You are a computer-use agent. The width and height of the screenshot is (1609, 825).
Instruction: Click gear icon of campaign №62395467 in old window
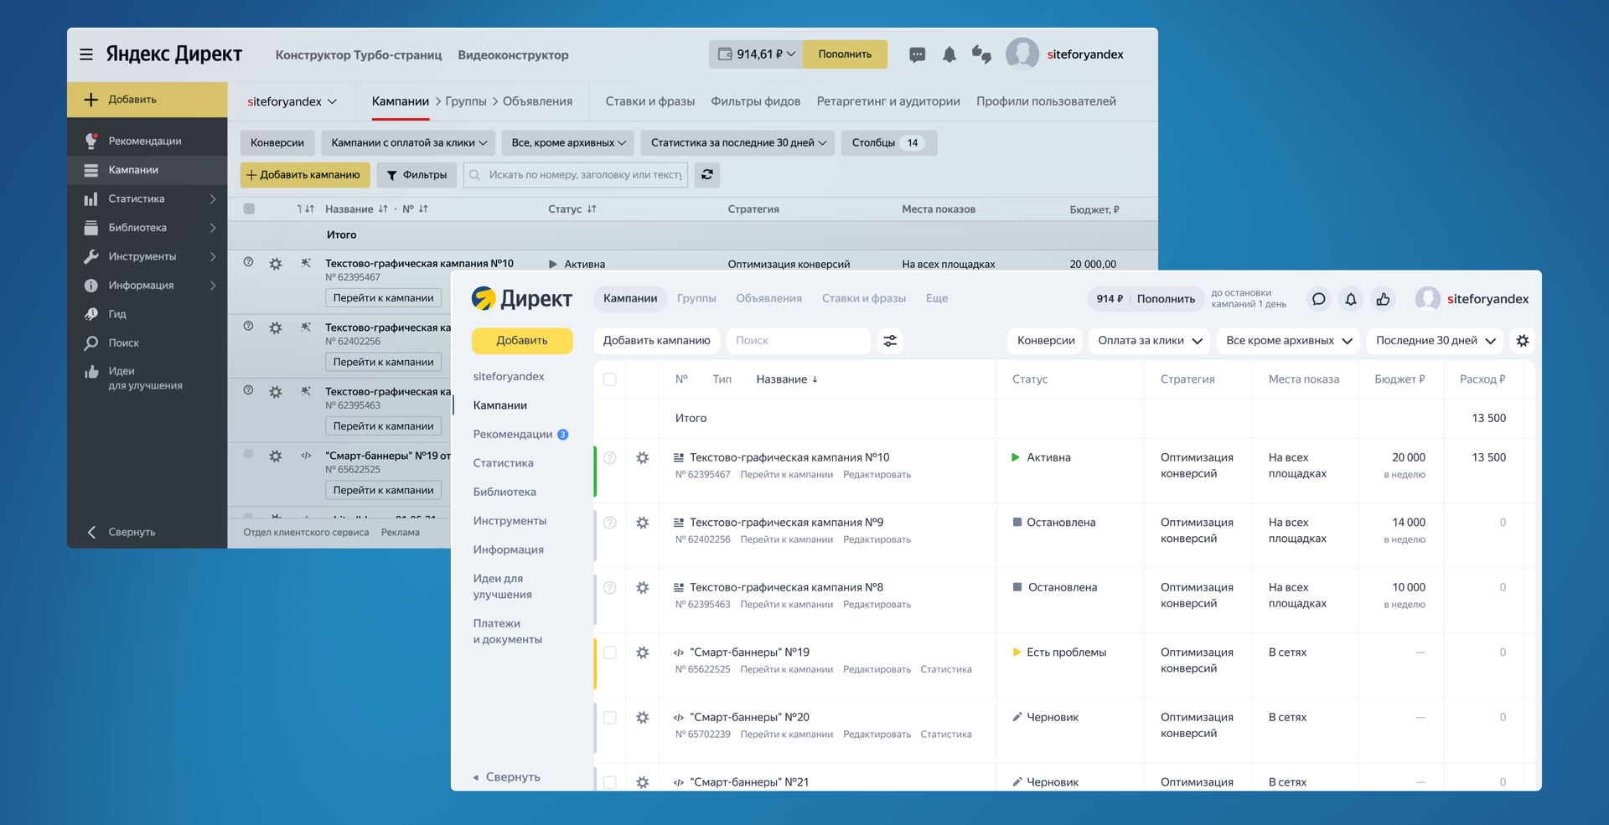(x=276, y=264)
